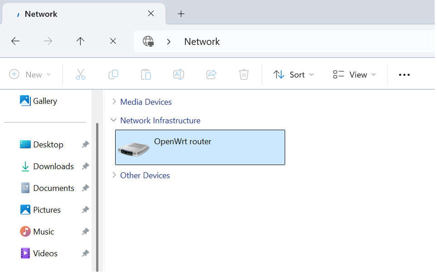Click the pin icon beside Downloads
The image size is (437, 273).
(x=85, y=166)
